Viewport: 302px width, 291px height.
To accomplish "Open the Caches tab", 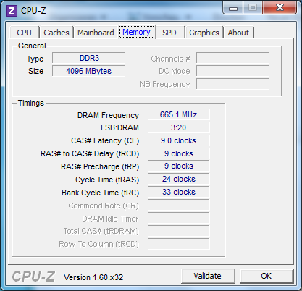I will click(x=56, y=33).
